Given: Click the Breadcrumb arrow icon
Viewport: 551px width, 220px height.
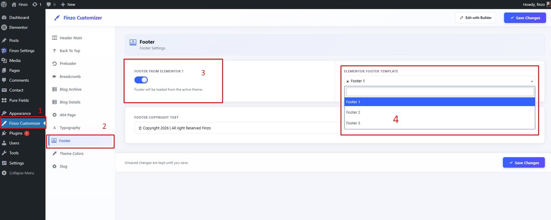Looking at the screenshot, I should point(54,77).
